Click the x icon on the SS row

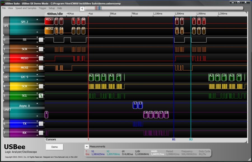point(37,37)
